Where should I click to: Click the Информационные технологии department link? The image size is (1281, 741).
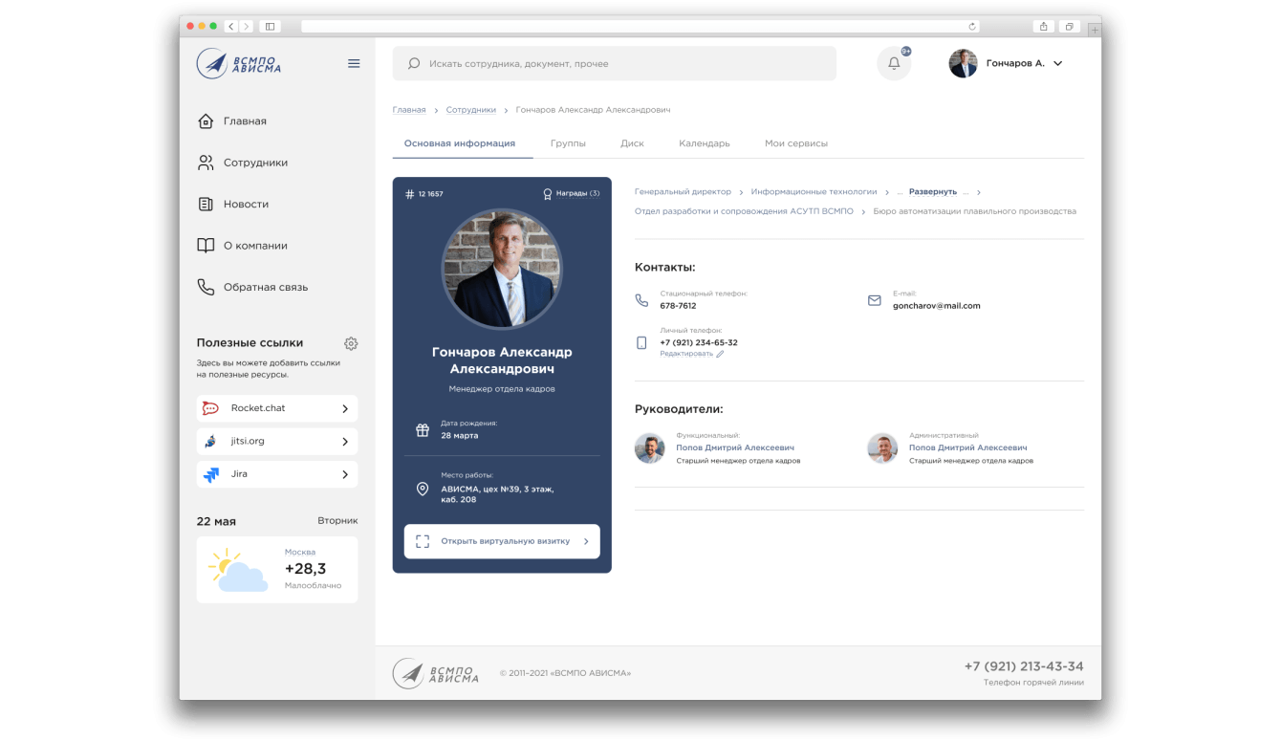pos(814,192)
